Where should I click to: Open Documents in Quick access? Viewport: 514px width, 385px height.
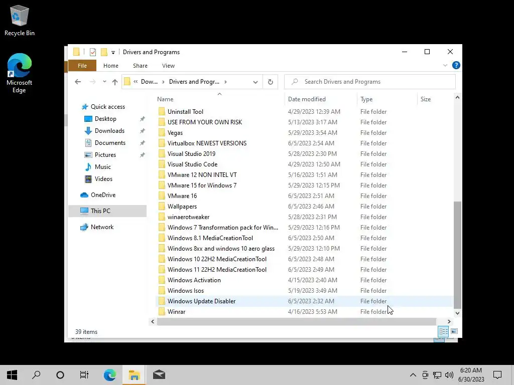click(110, 143)
